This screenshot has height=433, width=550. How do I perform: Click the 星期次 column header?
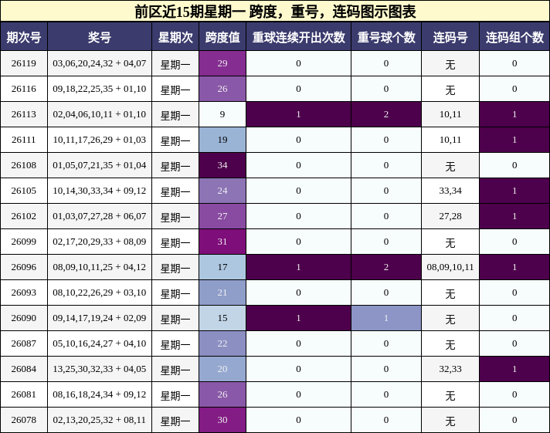(x=175, y=37)
